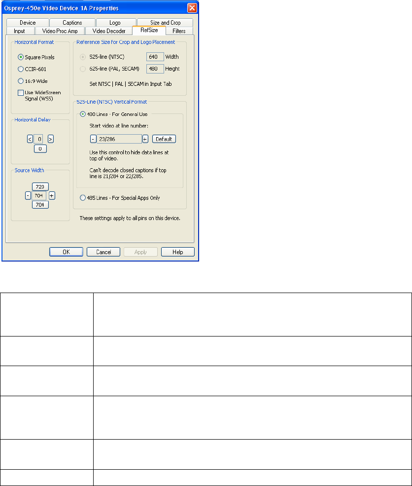Close the Osprey-450e properties dialog
Image resolution: width=412 pixels, height=486 pixels.
tap(192, 8)
